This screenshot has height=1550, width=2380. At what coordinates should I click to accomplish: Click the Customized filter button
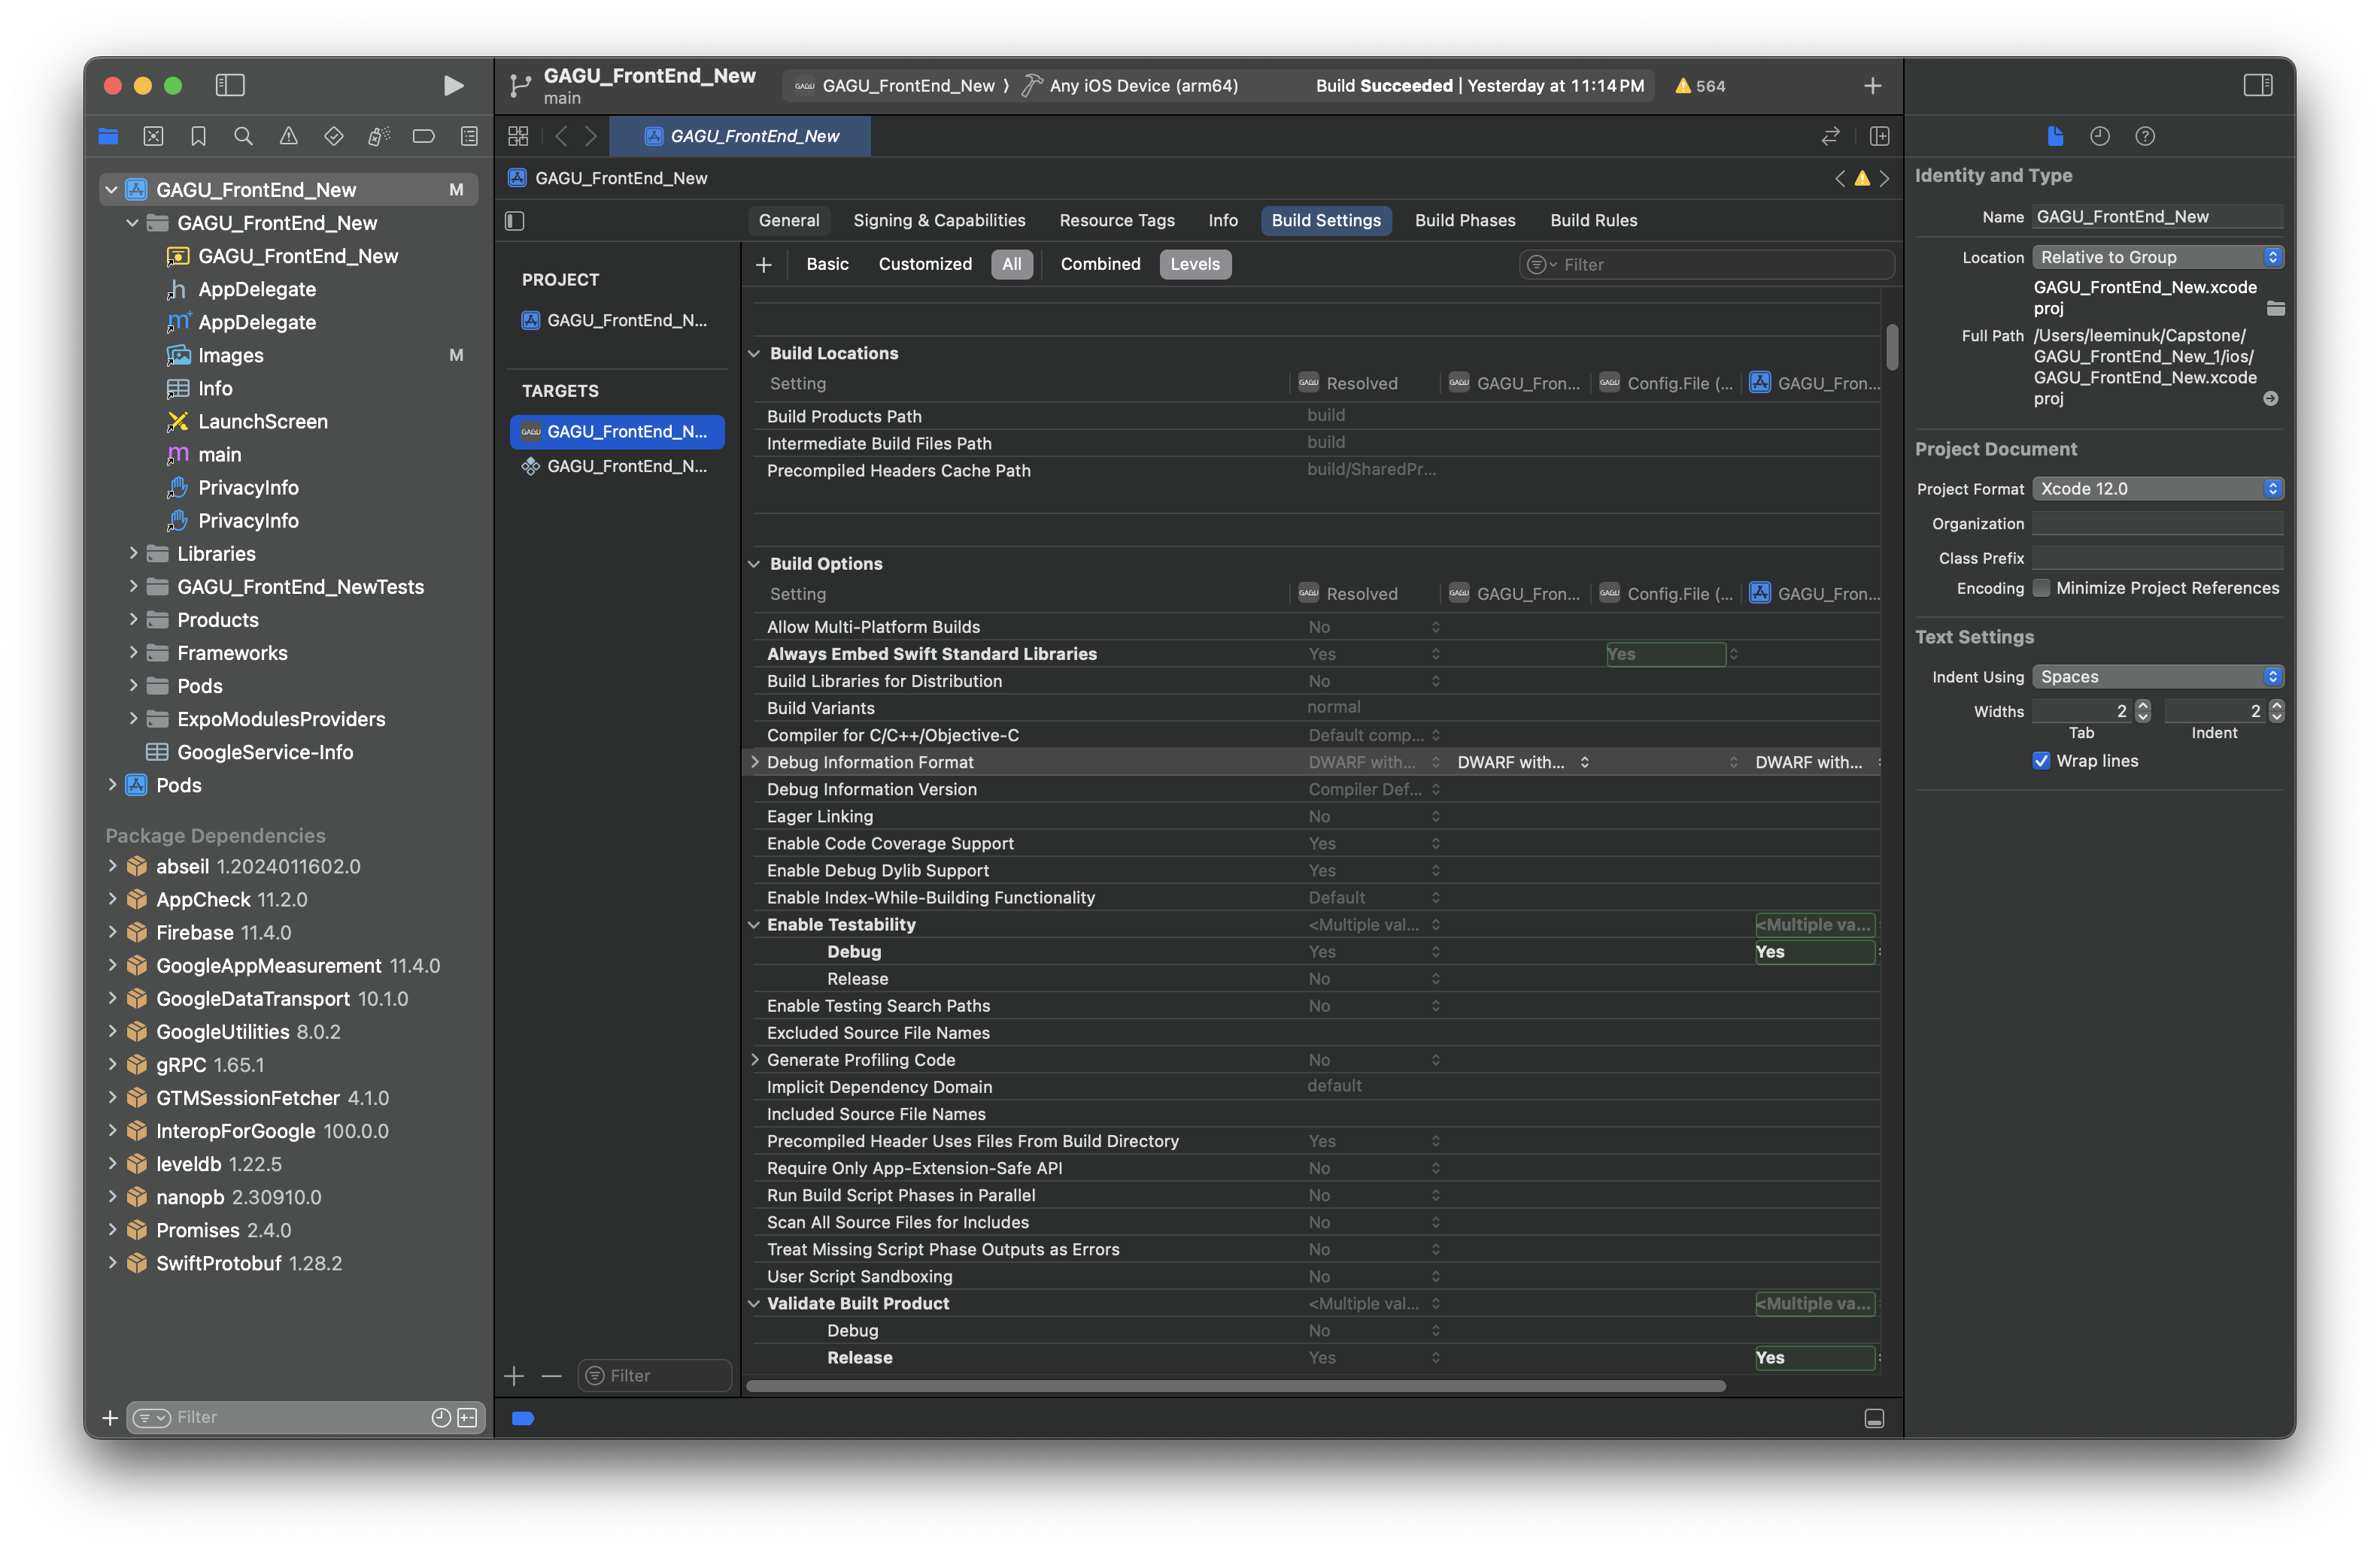click(924, 264)
